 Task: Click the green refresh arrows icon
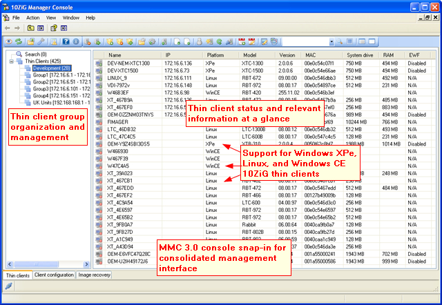pyautogui.click(x=19, y=41)
